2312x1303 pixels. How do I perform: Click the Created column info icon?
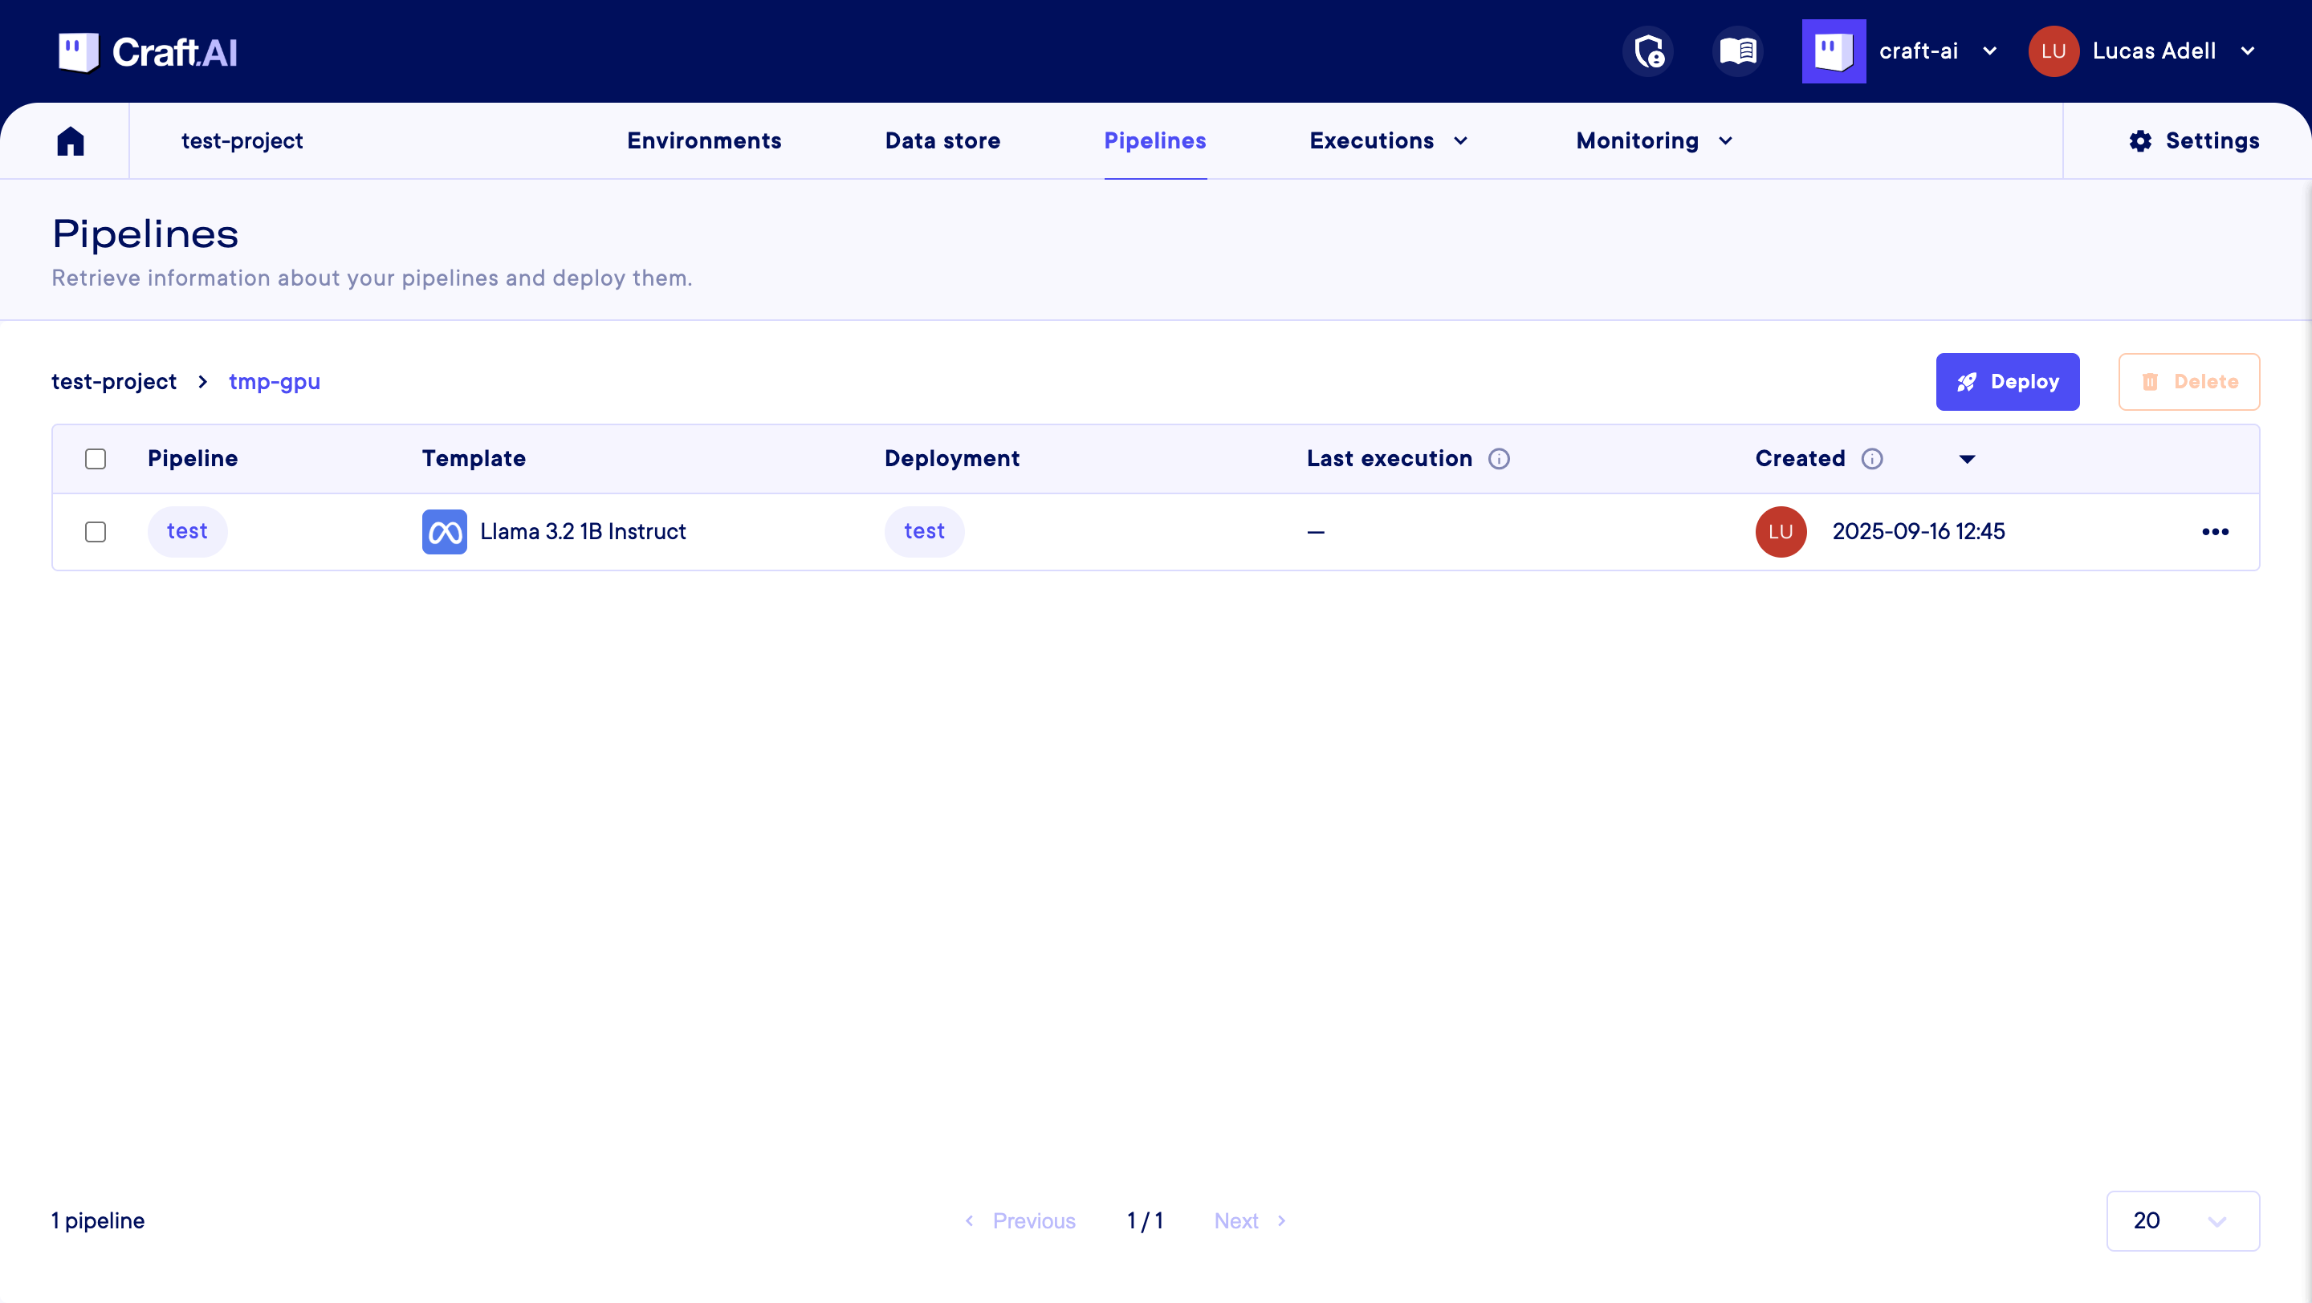(x=1871, y=459)
